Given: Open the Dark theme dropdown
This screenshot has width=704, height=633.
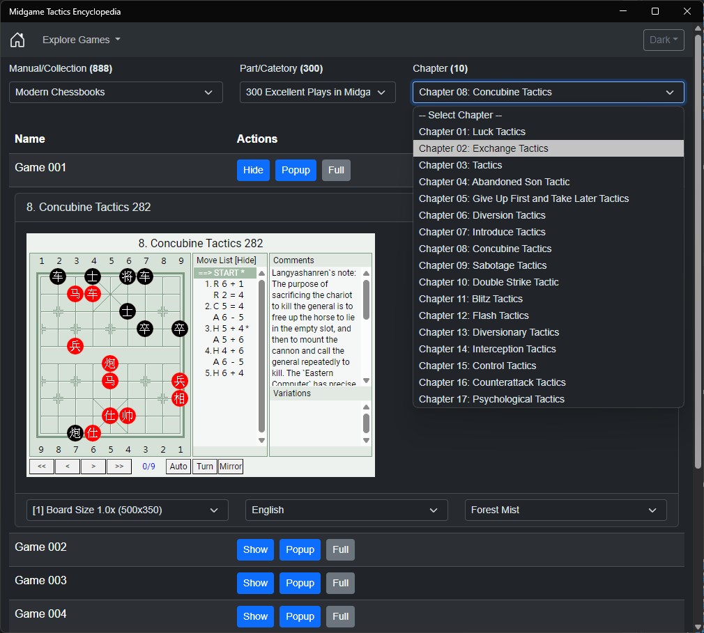Looking at the screenshot, I should pyautogui.click(x=663, y=40).
